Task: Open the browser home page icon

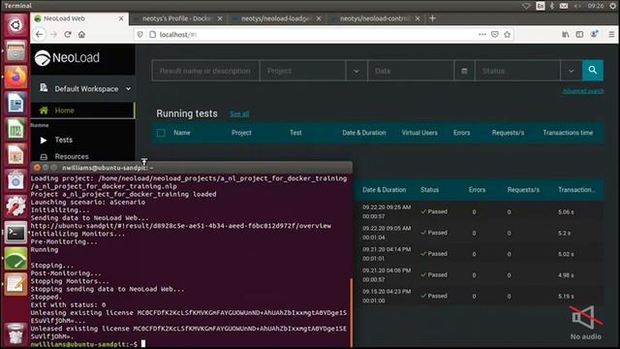Action: pos(81,35)
